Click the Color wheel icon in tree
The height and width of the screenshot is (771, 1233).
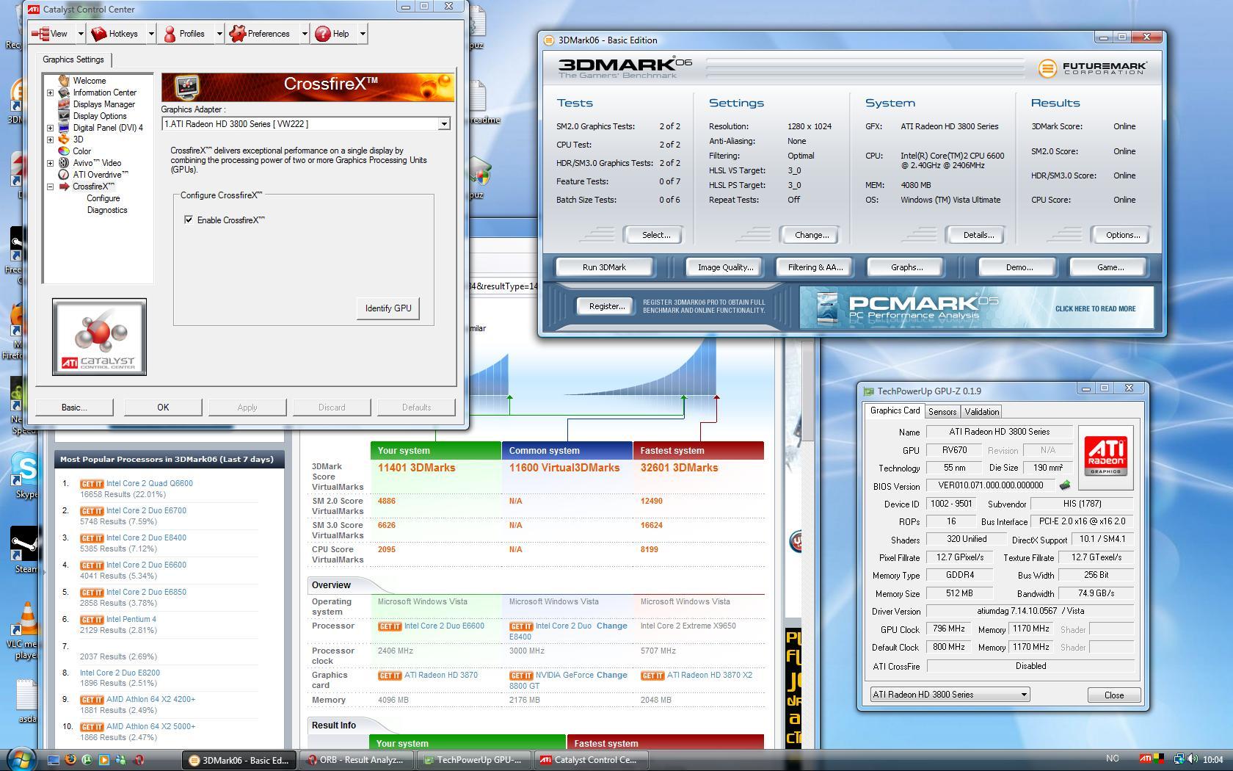tap(64, 151)
